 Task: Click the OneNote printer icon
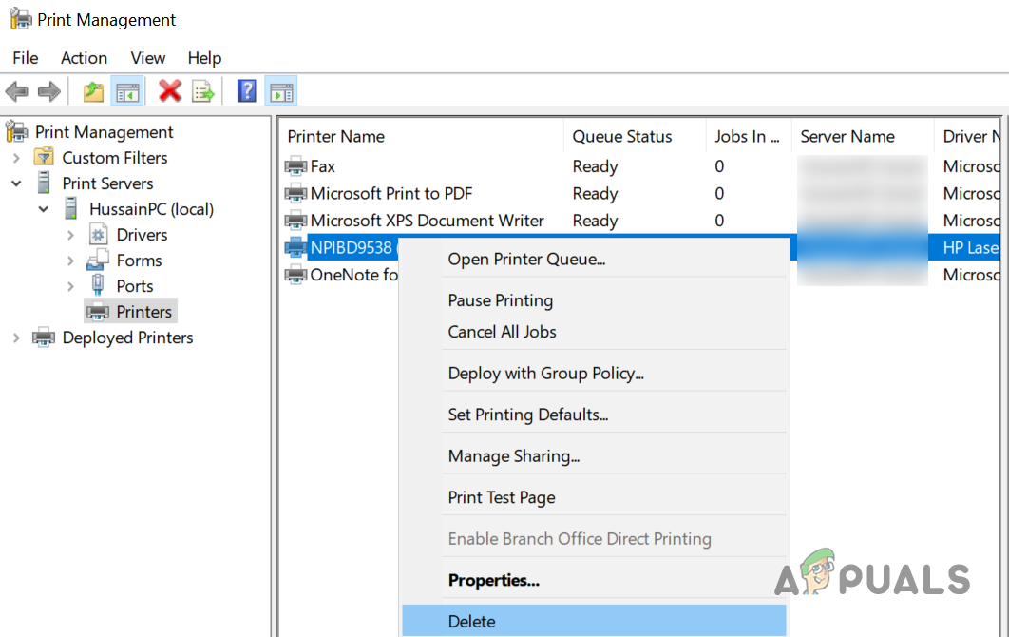[x=296, y=275]
